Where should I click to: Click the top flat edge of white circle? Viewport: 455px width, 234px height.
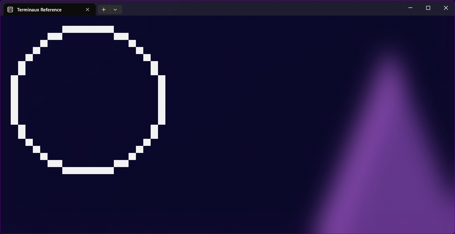[x=88, y=29]
